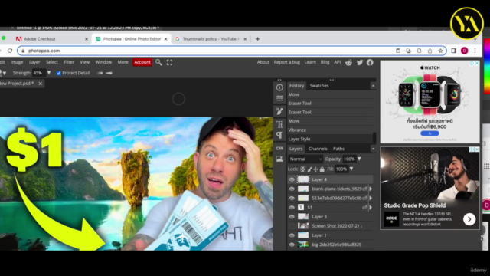Open the Info panel icon
The height and width of the screenshot is (276, 490).
coord(279,87)
